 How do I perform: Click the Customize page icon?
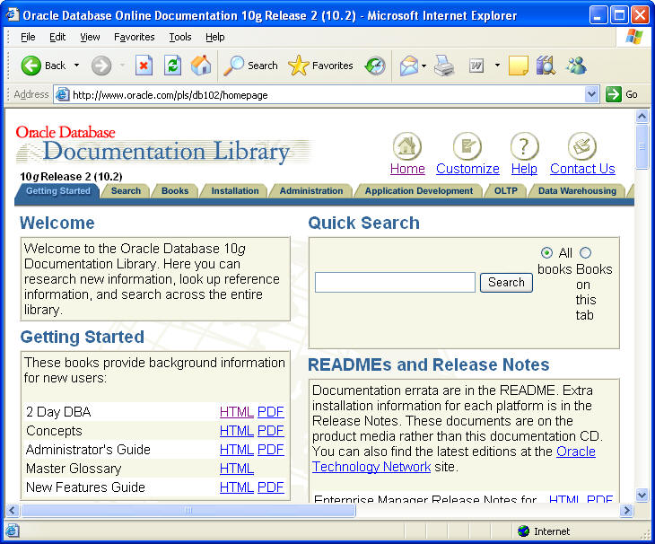(467, 145)
